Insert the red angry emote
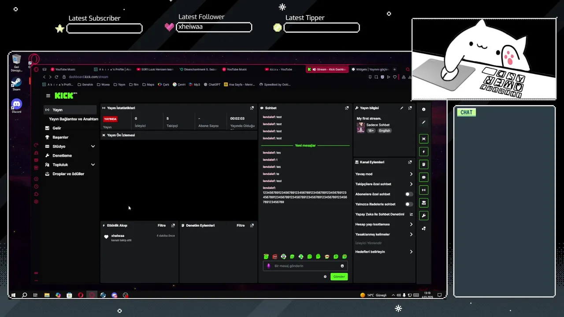The width and height of the screenshot is (564, 317). 275,257
